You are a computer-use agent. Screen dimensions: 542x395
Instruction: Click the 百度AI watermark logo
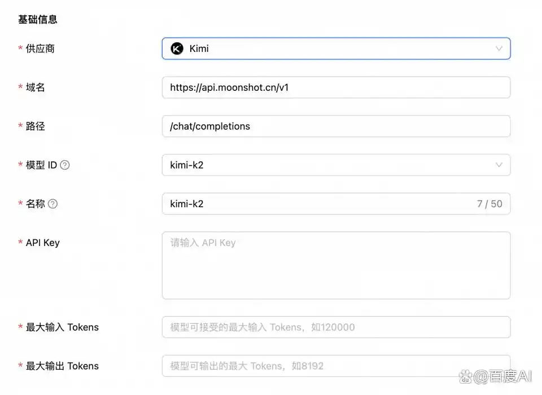(496, 376)
